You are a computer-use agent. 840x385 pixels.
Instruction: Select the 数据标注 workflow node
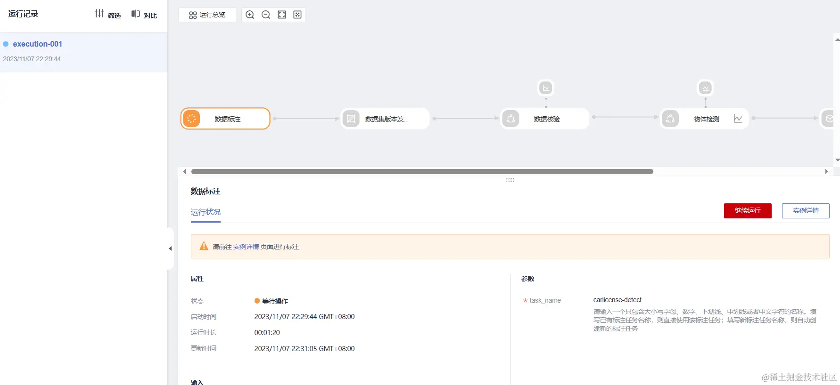[225, 119]
